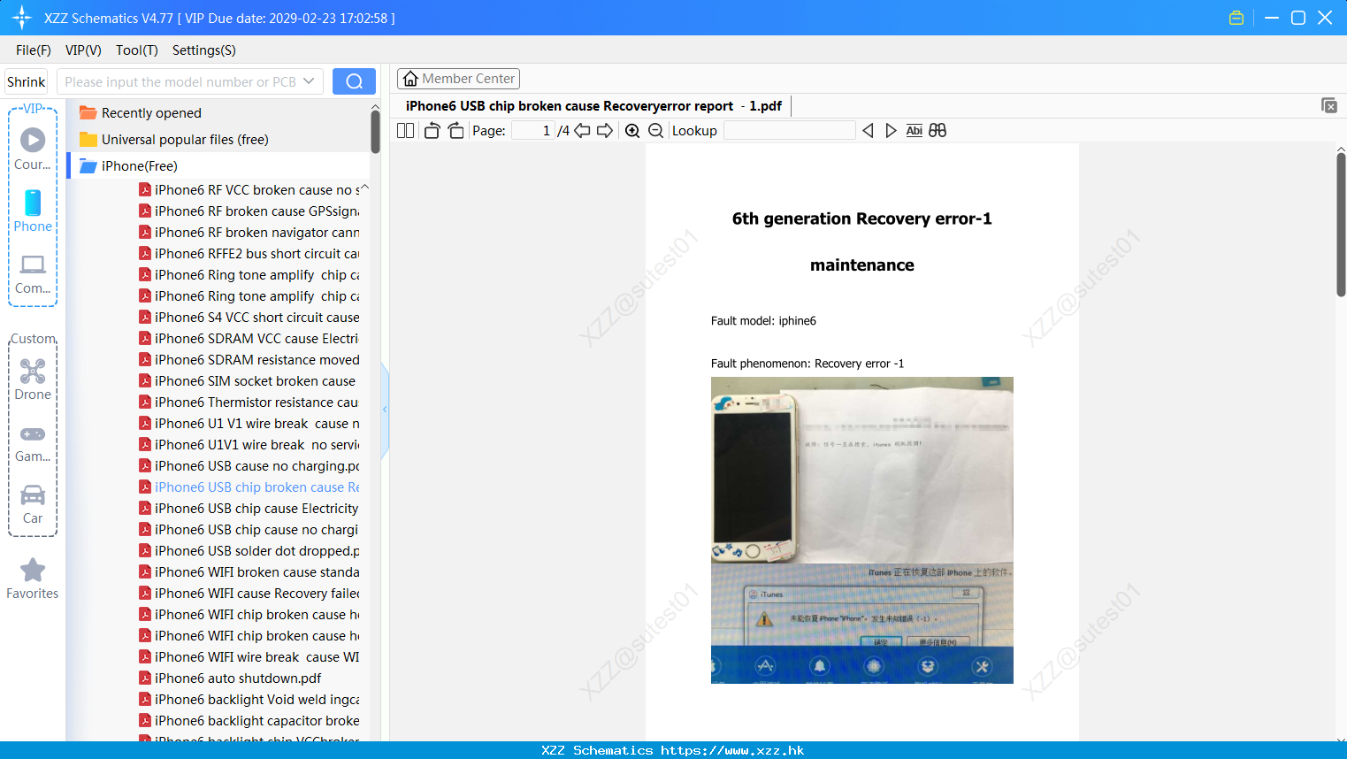Toggle the two-page layout view icon
Image resolution: width=1347 pixels, height=759 pixels.
pos(405,131)
